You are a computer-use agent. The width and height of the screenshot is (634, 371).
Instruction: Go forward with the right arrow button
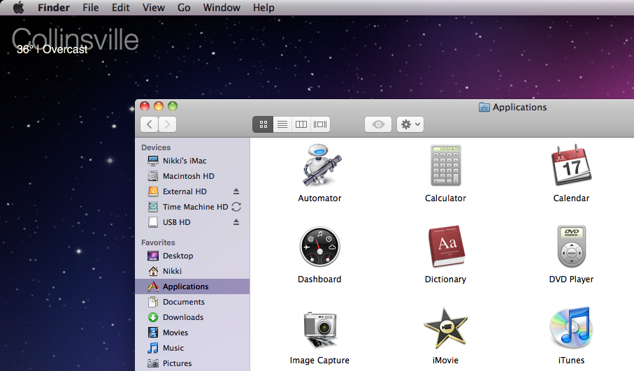(x=167, y=124)
